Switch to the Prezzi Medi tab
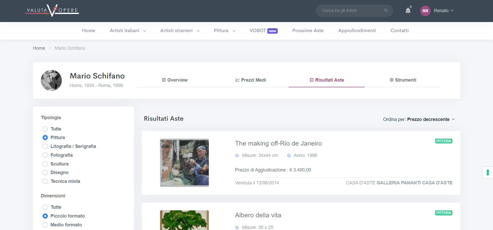This screenshot has width=493, height=230. [250, 80]
